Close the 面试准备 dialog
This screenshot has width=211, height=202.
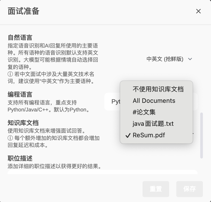point(198,11)
